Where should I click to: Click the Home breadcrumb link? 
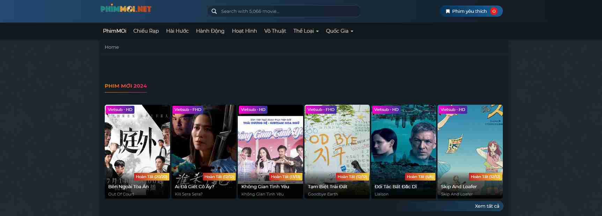click(x=112, y=47)
